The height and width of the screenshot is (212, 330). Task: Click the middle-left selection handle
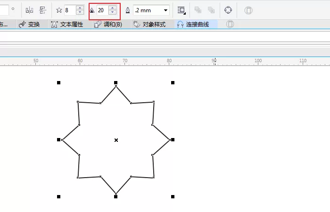(59, 139)
